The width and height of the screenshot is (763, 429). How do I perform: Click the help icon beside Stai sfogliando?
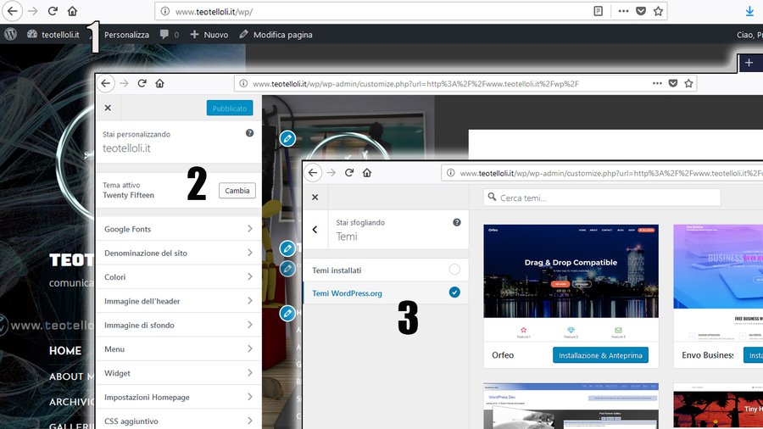pos(457,222)
